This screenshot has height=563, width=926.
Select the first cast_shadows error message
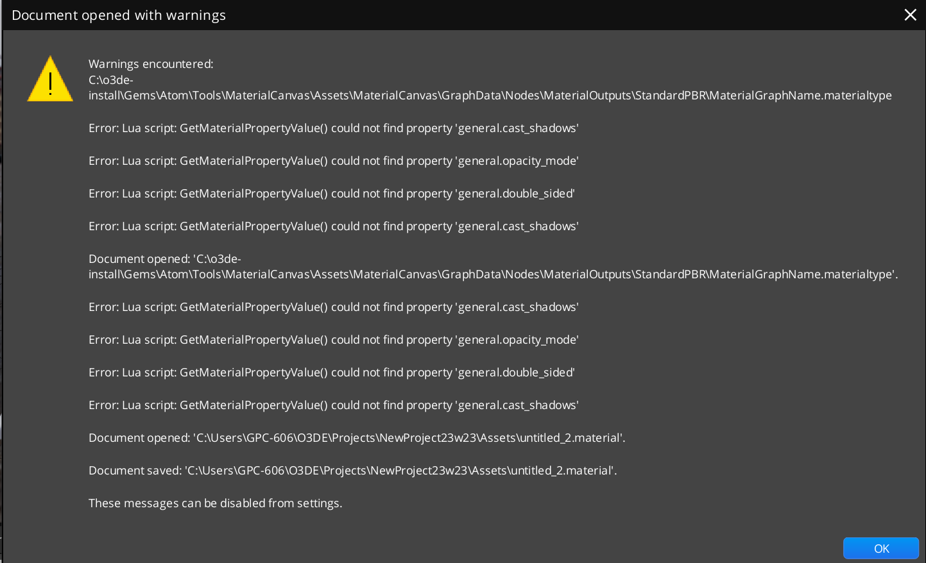point(333,128)
